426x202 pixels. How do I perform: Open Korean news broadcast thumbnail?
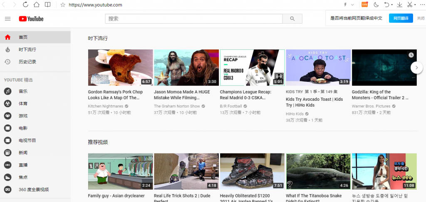coord(384,171)
